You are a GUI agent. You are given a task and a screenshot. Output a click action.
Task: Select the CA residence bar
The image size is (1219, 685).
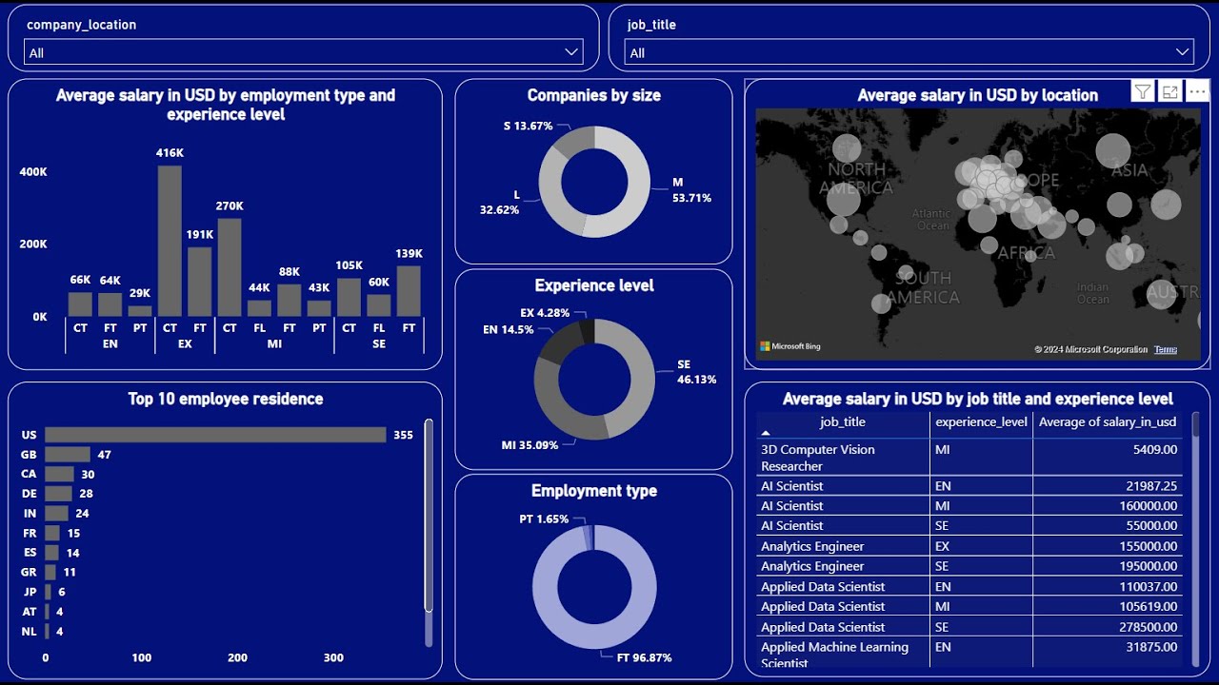[x=59, y=474]
